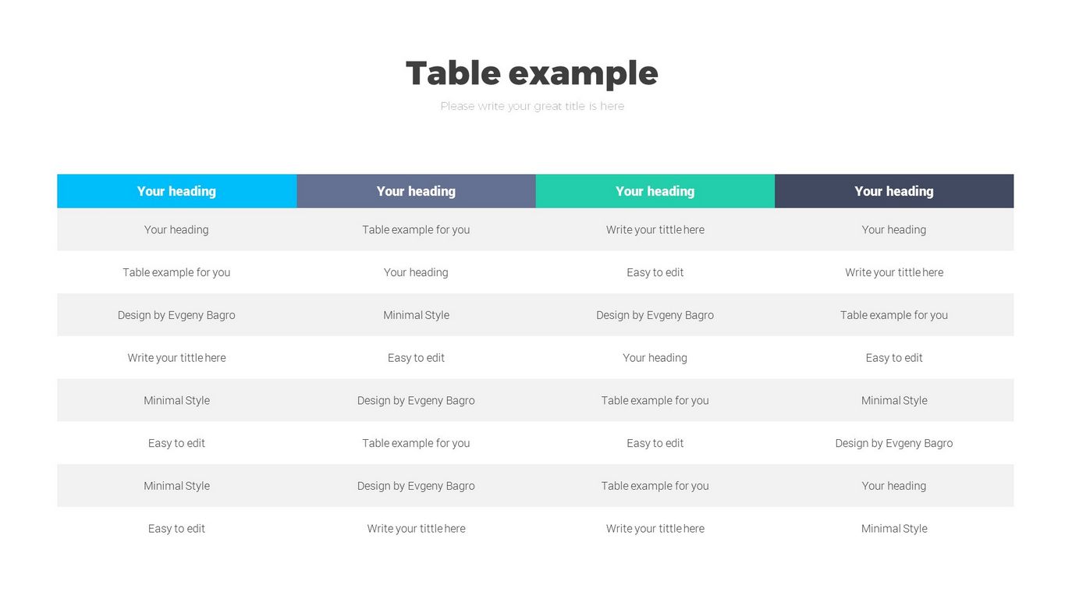Click "Write your tittle here" in navy column
The width and height of the screenshot is (1065, 599).
pyautogui.click(x=893, y=272)
